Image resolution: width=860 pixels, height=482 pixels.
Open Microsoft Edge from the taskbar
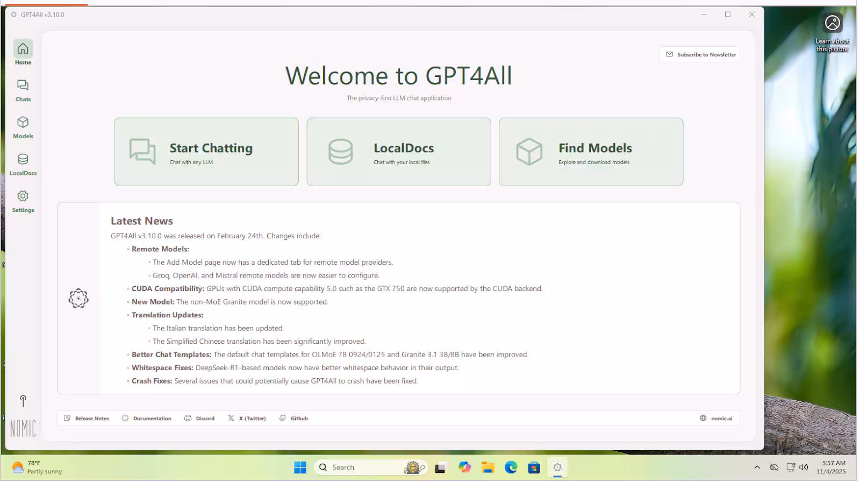click(511, 467)
